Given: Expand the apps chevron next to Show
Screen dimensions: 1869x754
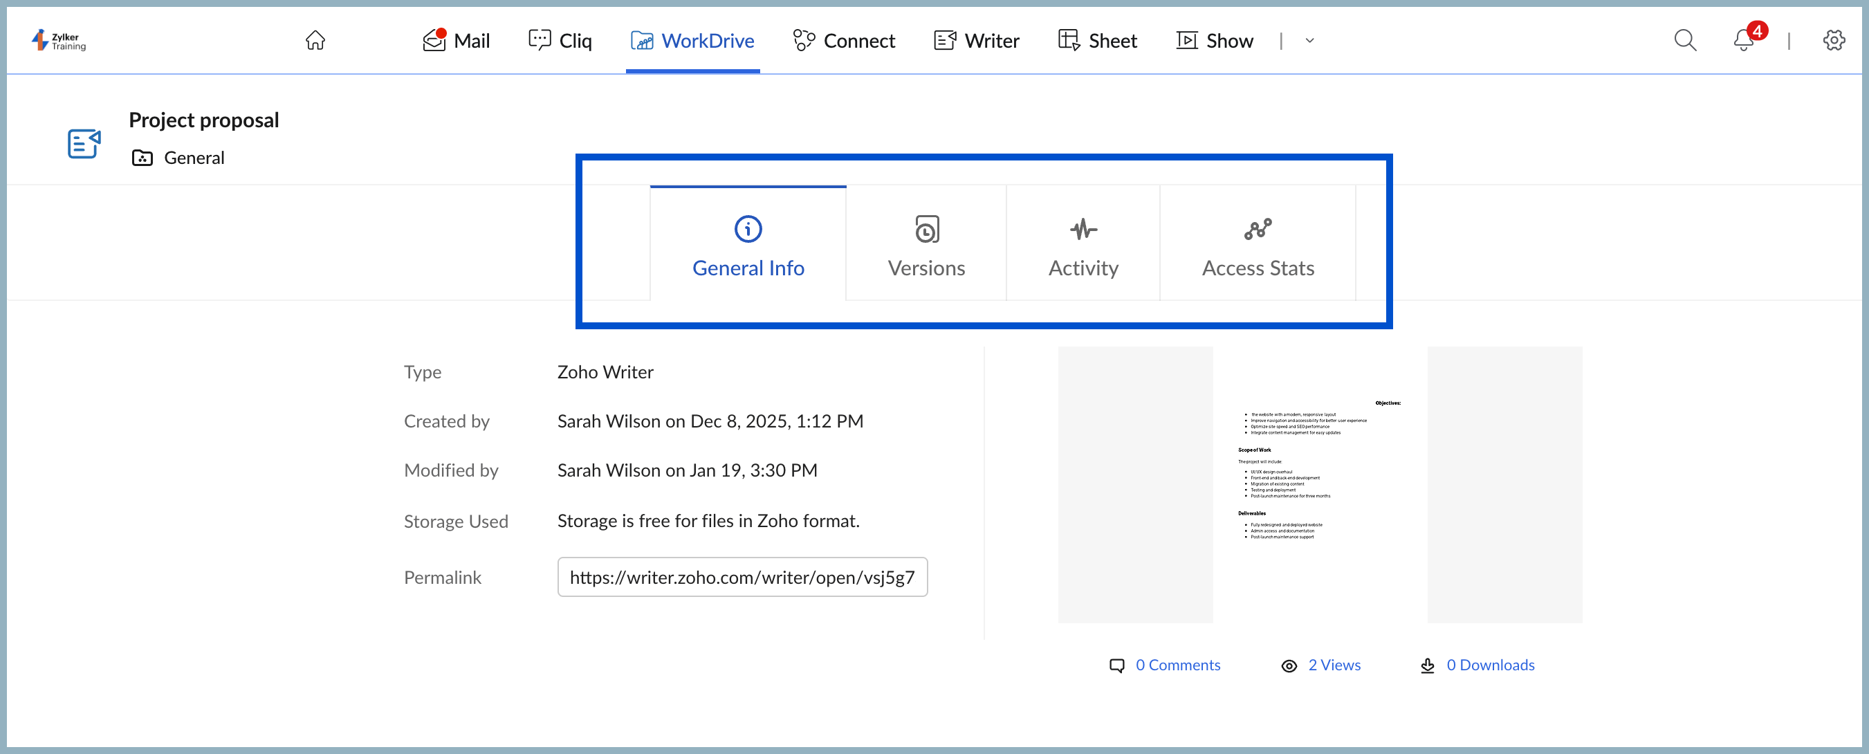Looking at the screenshot, I should point(1309,42).
